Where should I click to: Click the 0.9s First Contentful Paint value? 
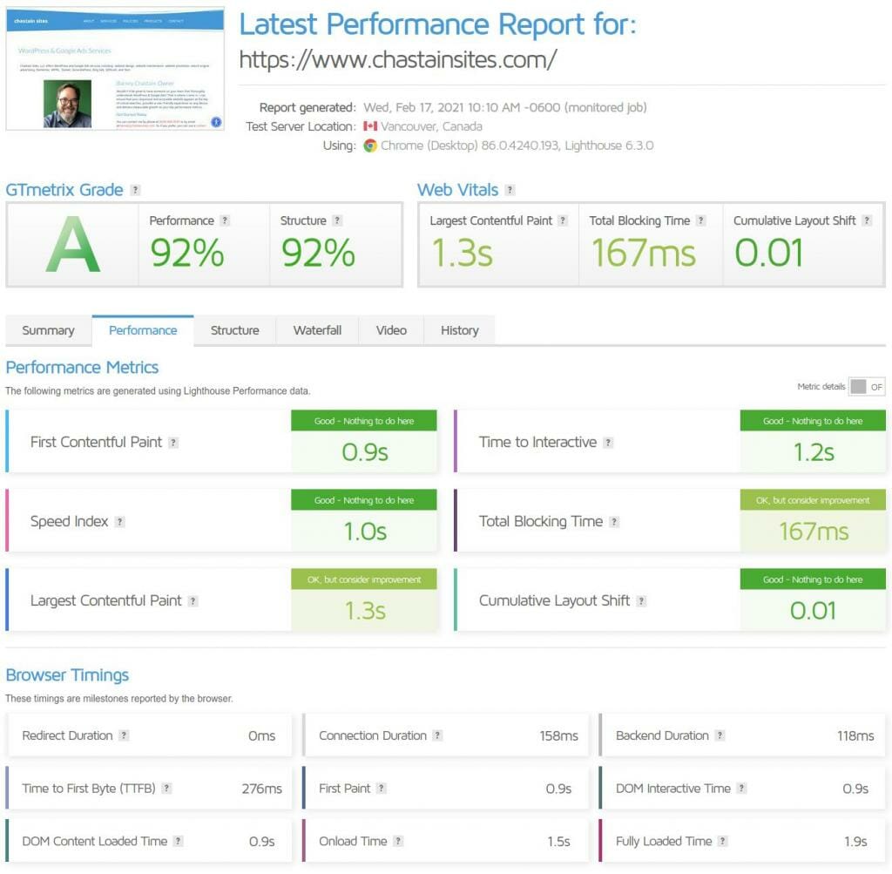click(x=365, y=452)
